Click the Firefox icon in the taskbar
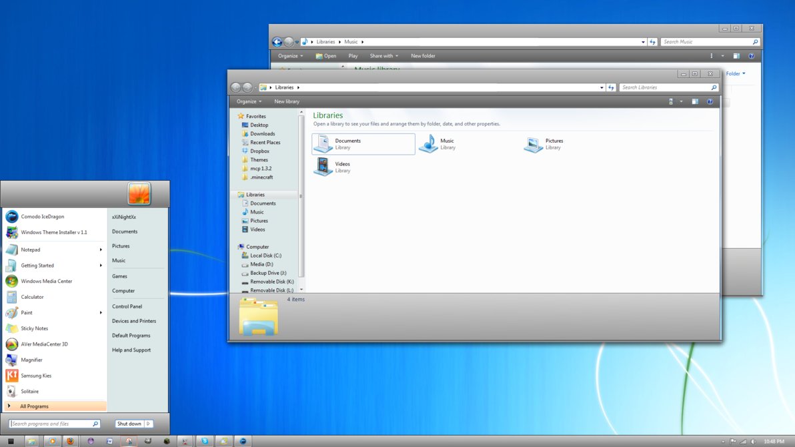The width and height of the screenshot is (795, 447). (69, 441)
